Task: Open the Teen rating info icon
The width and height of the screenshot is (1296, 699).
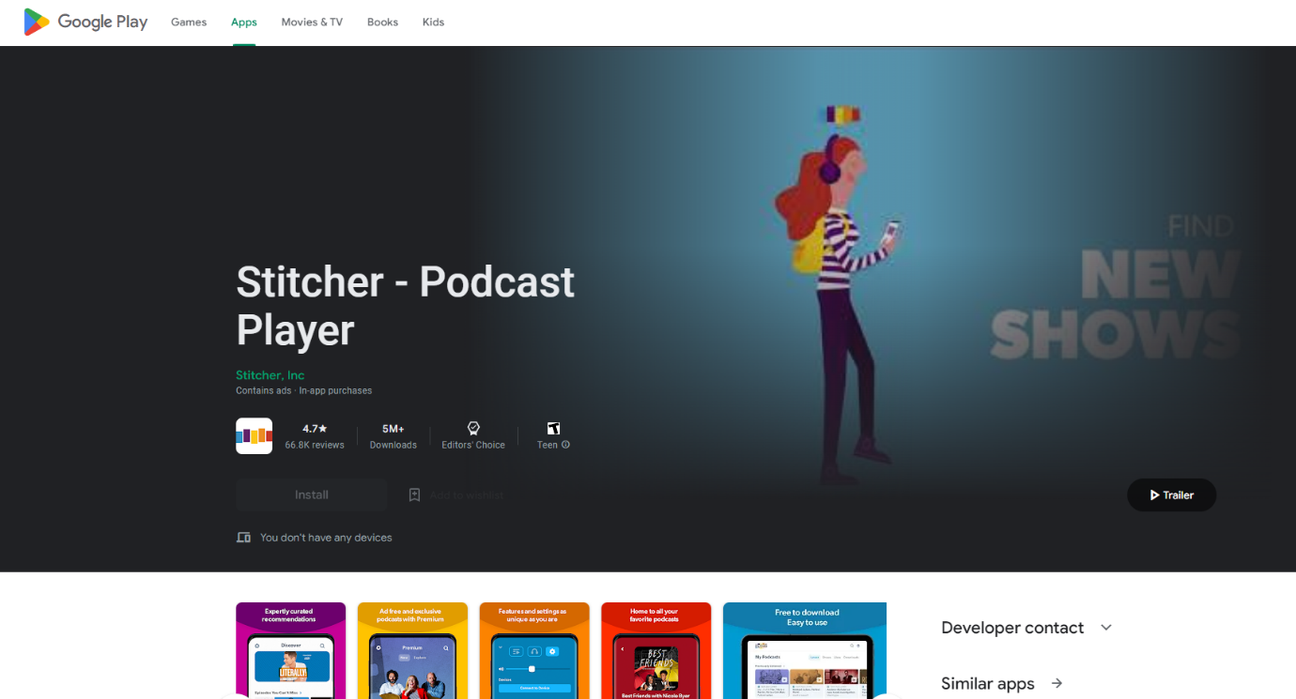Action: pyautogui.click(x=565, y=445)
